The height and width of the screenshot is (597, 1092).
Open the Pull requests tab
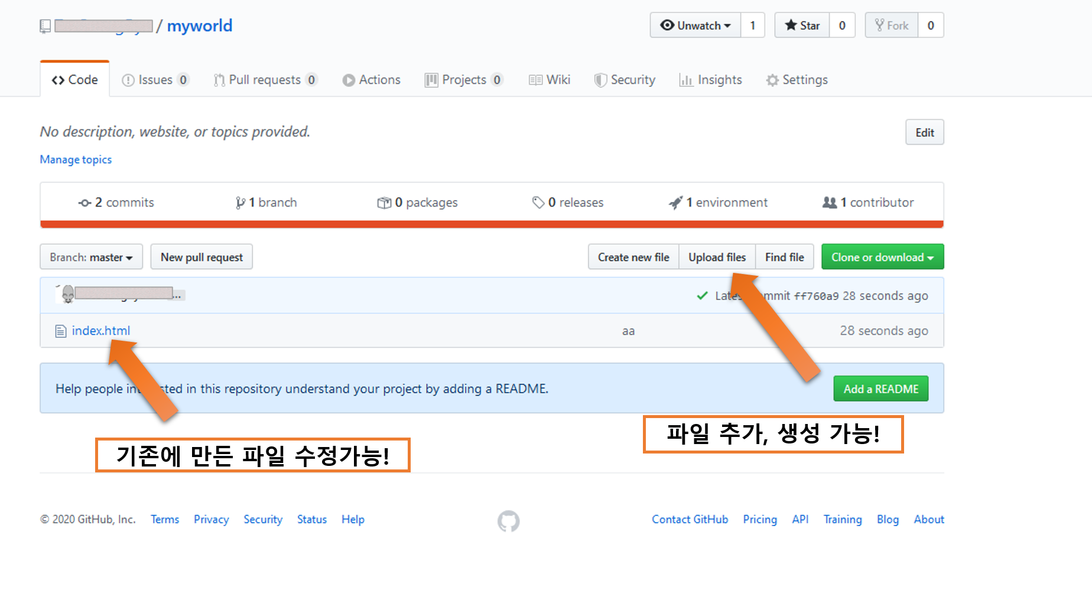265,80
